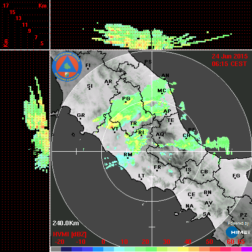The height and width of the screenshot is (252, 252).
Task: Click the HIMET blue circle logo
Action: [x=232, y=232]
